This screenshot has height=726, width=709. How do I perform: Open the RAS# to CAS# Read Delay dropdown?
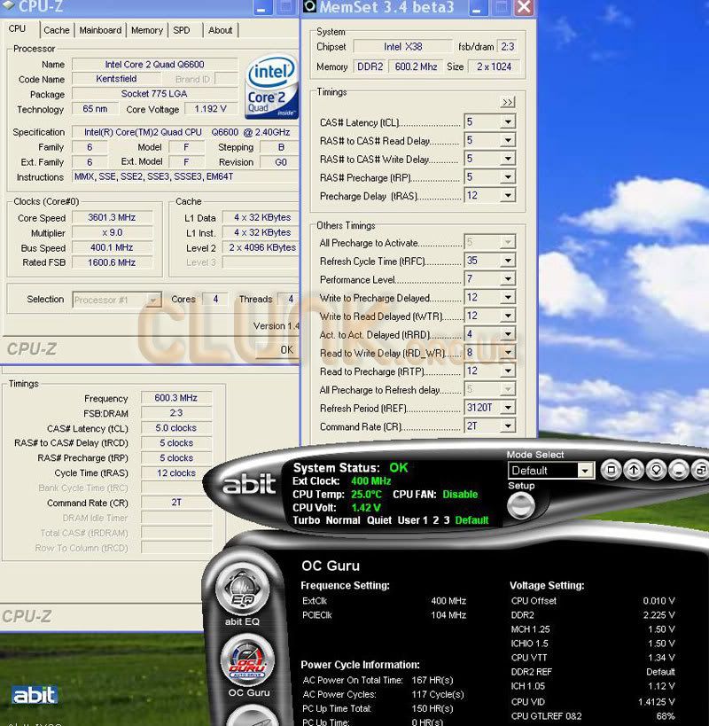point(508,140)
